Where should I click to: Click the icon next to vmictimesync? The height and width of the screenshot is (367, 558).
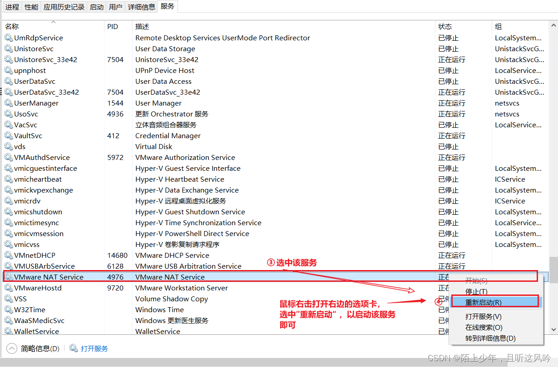9,223
